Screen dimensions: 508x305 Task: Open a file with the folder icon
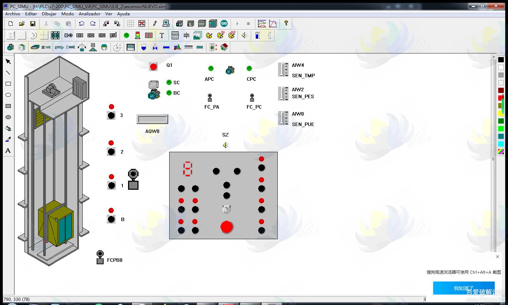[x=22, y=24]
